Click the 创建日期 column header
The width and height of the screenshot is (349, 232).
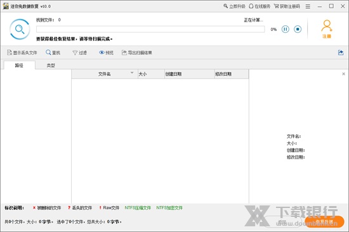[190, 74]
